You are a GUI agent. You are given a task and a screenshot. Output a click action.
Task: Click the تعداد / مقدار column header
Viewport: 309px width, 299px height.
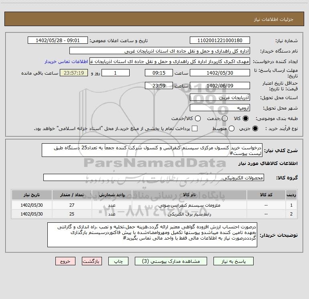(x=72, y=195)
